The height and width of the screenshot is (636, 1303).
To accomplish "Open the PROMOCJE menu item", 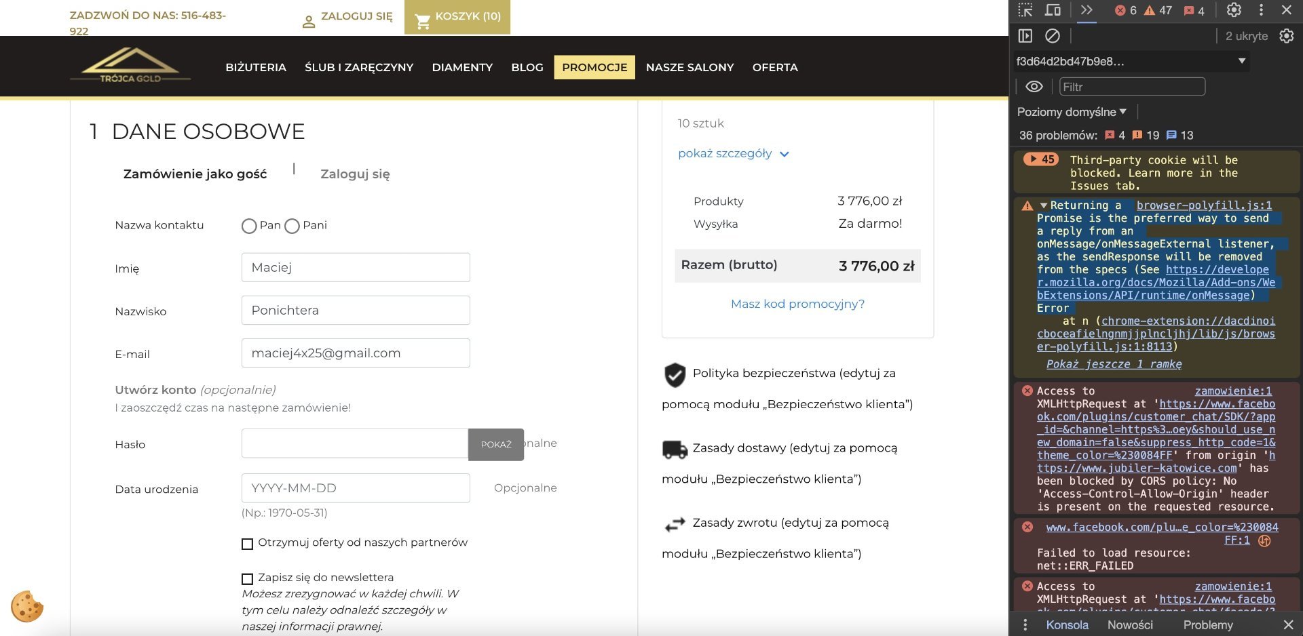I will tap(594, 67).
